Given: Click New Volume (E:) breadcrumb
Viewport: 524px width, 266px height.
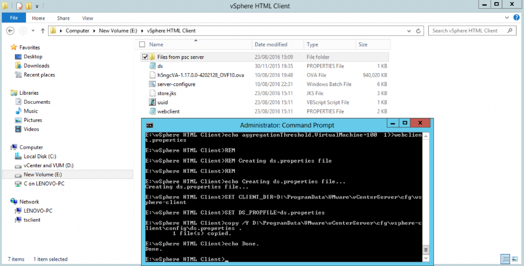Looking at the screenshot, I should pyautogui.click(x=118, y=31).
